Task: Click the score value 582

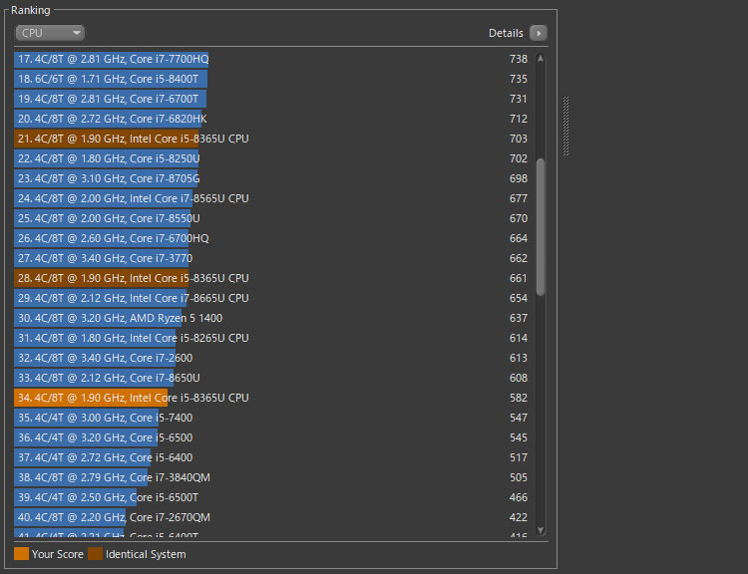Action: tap(518, 398)
